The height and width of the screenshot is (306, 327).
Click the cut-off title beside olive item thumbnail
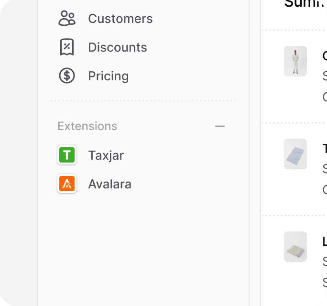pyautogui.click(x=325, y=241)
